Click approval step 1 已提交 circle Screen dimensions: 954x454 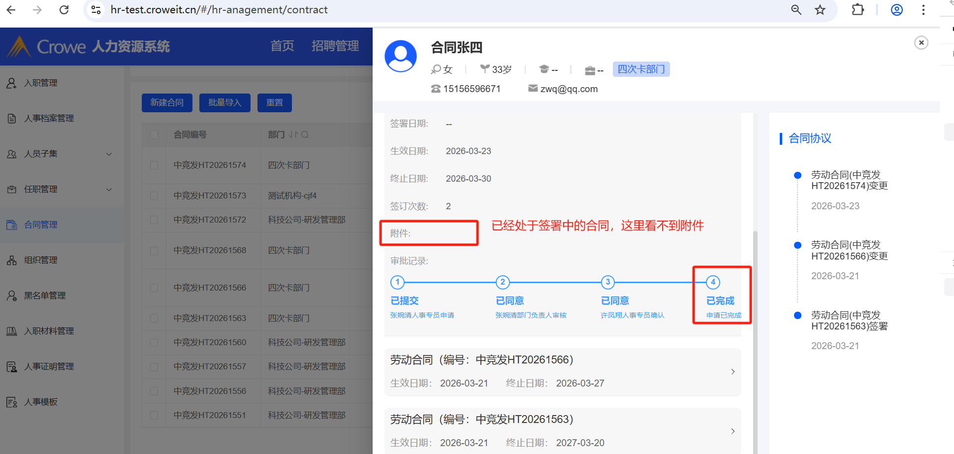point(397,282)
